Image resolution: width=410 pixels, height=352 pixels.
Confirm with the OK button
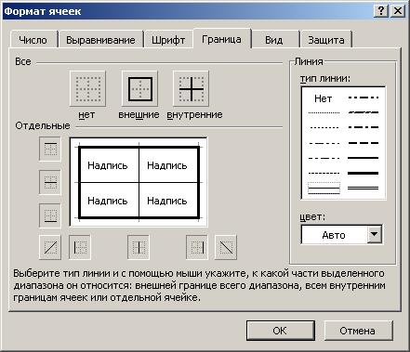280,331
